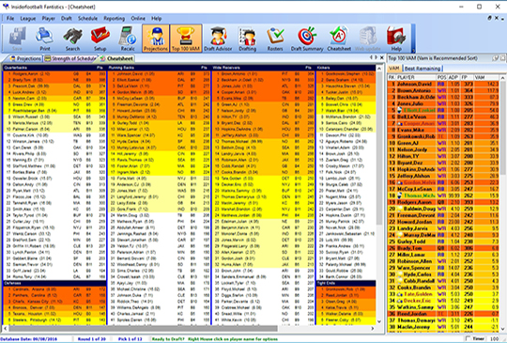
Task: Open the File menu
Action: [x=10, y=19]
